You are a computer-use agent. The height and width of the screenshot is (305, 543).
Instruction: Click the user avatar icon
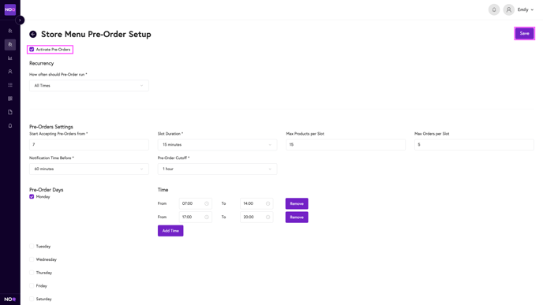click(x=508, y=9)
